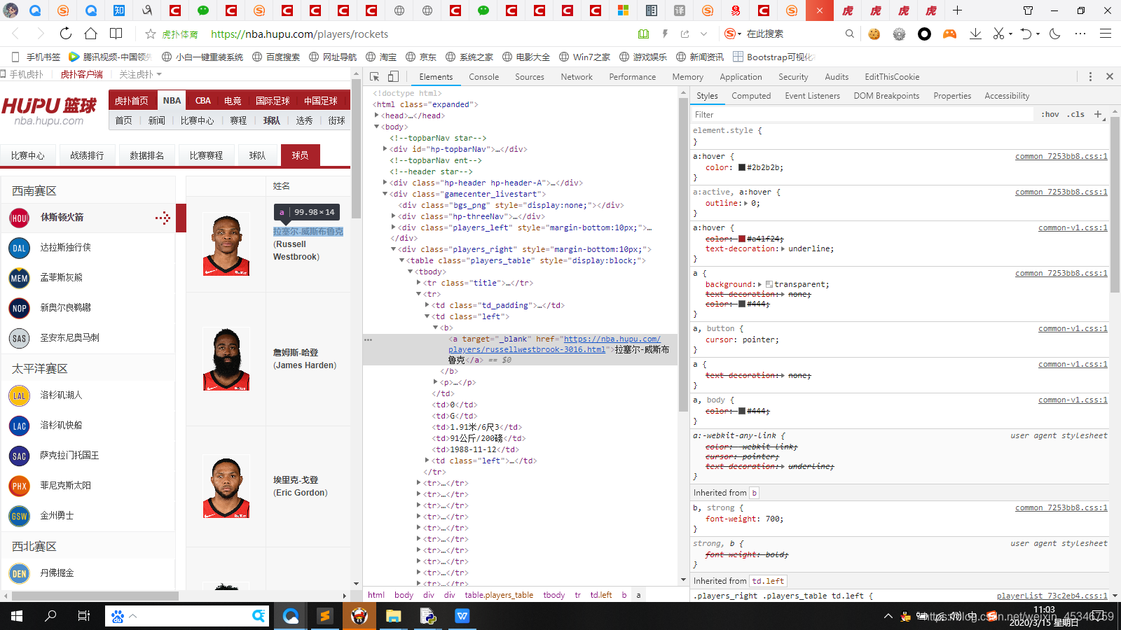The width and height of the screenshot is (1121, 630).
Task: Open the 比赛赛程 tab on Hupu page
Action: (x=206, y=155)
